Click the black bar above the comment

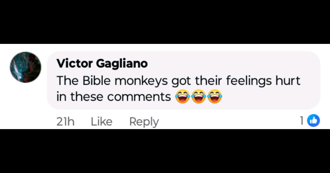coord(165,22)
